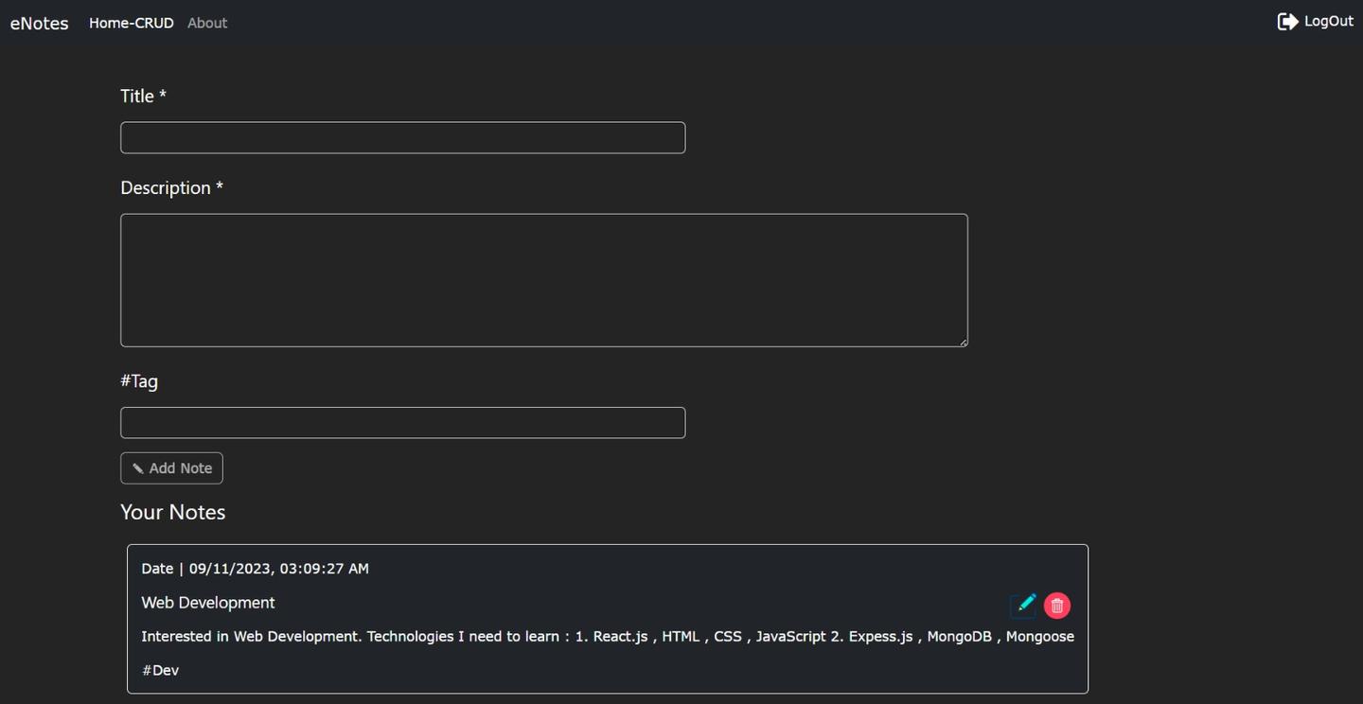Click the LogOut link

click(x=1329, y=21)
